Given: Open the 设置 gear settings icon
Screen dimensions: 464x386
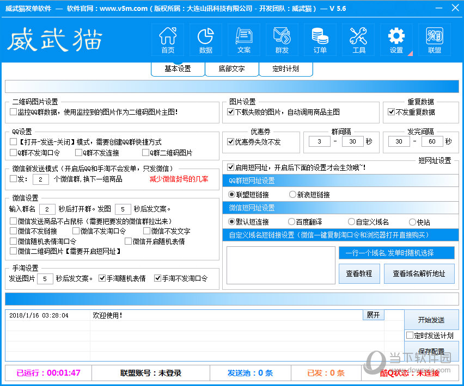Looking at the screenshot, I should pyautogui.click(x=396, y=40).
